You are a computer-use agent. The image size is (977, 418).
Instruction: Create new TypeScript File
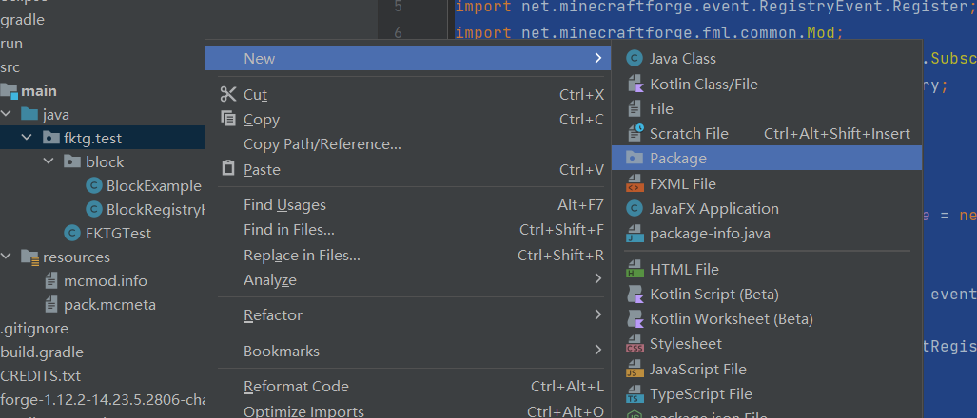pos(700,394)
